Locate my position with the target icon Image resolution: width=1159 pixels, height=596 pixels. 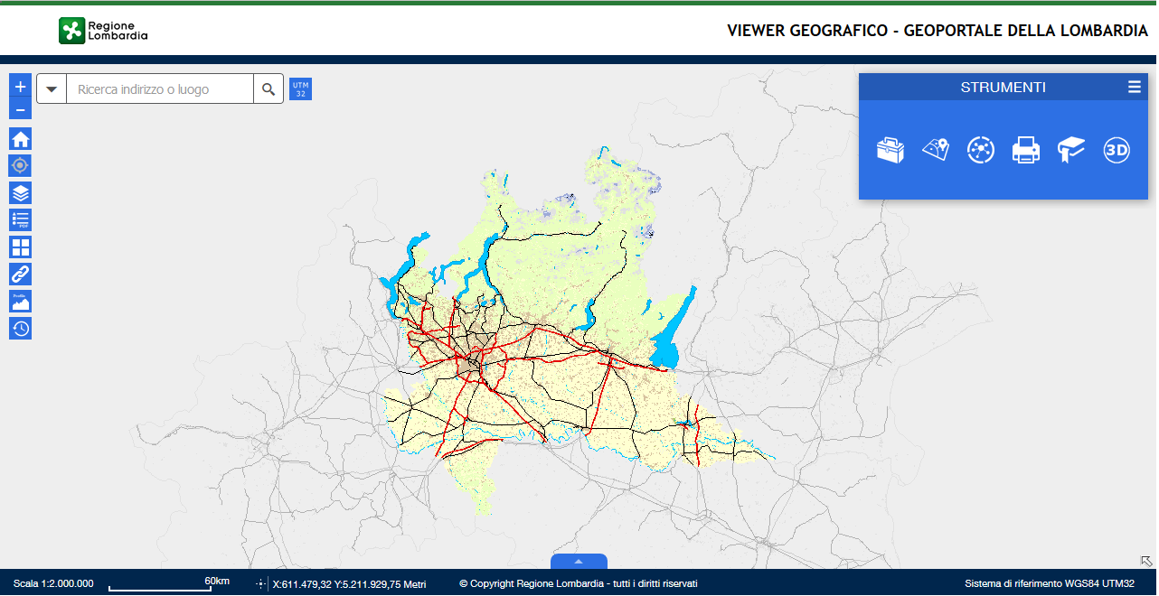tap(20, 165)
